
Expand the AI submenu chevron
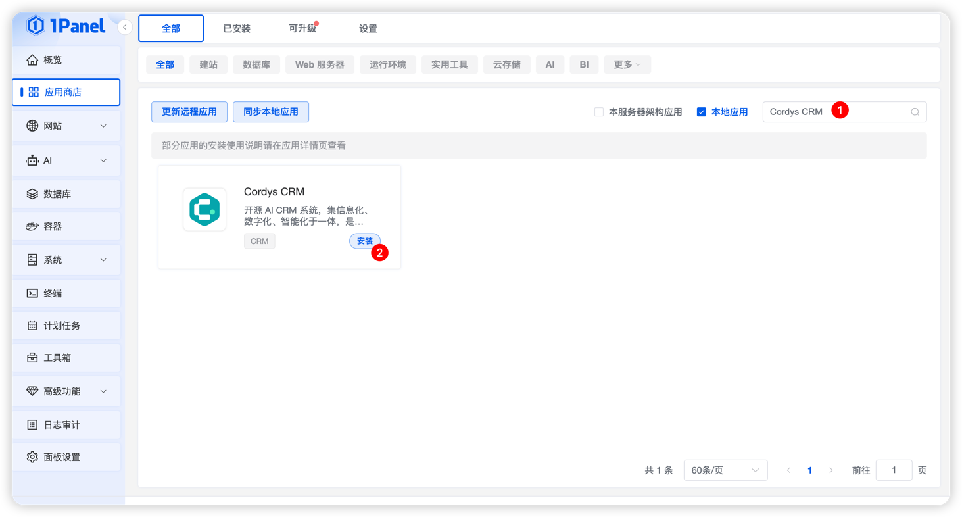103,160
